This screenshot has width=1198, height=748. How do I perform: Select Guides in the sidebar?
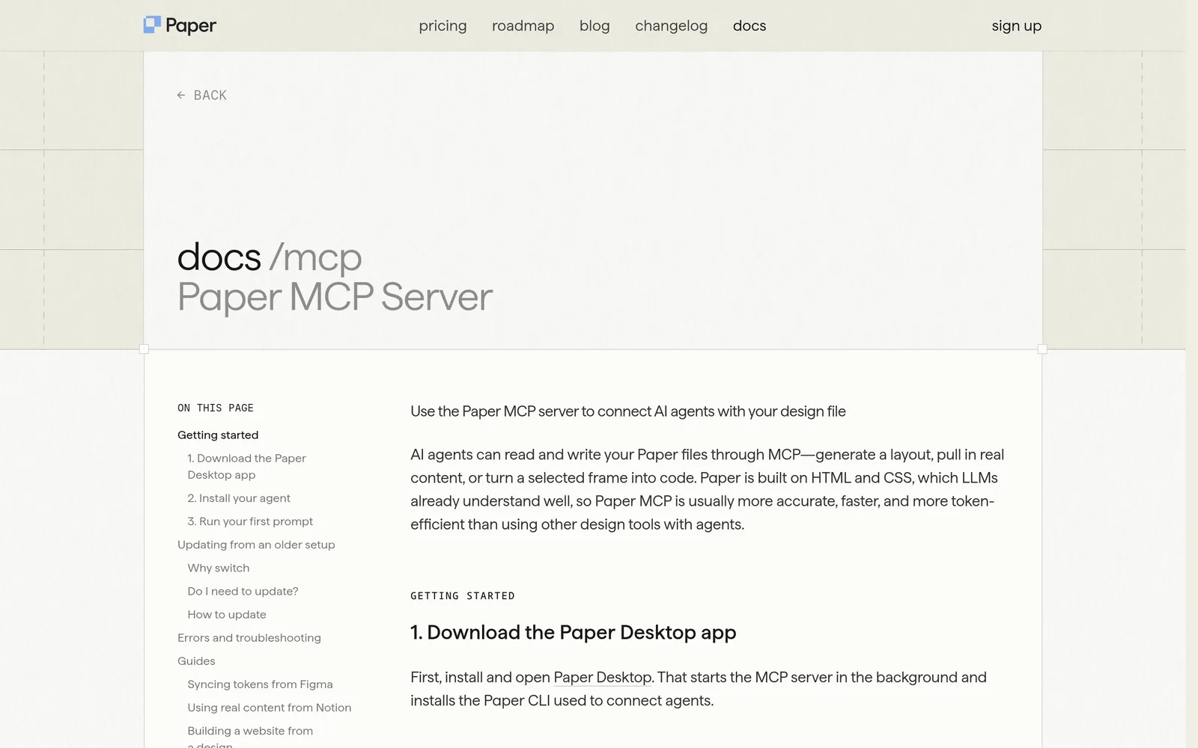[x=196, y=660]
